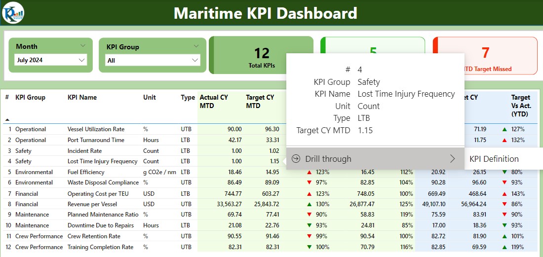The height and width of the screenshot is (257, 543).
Task: Click the company logo icon in header
Action: (13, 13)
